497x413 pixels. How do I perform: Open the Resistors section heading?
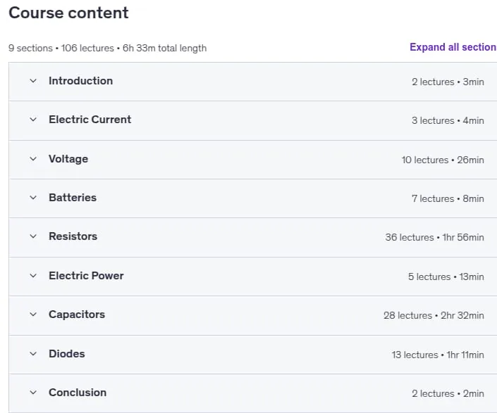(73, 236)
